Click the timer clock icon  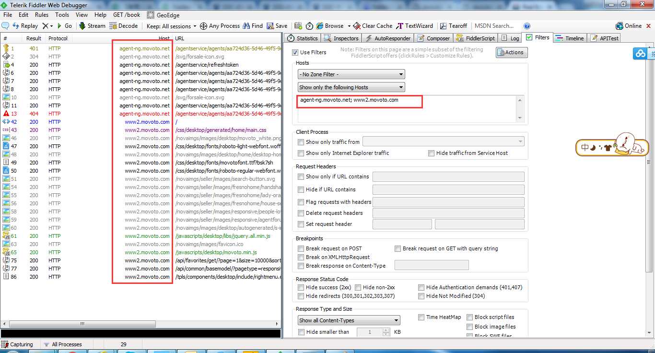point(310,26)
